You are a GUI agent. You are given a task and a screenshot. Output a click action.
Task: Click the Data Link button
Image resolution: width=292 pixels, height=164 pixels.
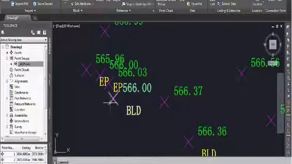pyautogui.click(x=212, y=3)
